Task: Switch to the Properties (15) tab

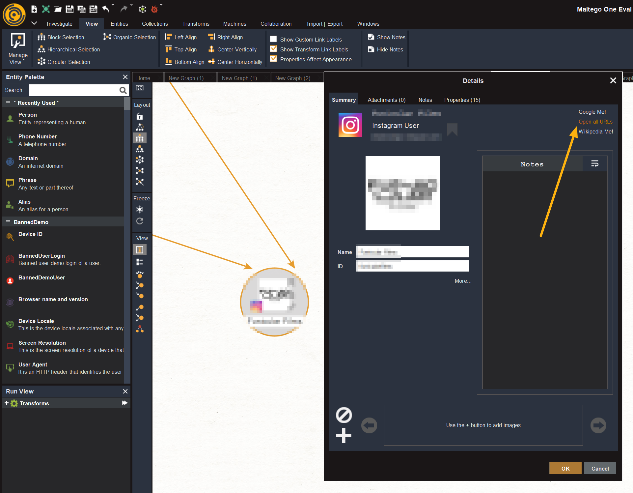Action: click(x=462, y=100)
